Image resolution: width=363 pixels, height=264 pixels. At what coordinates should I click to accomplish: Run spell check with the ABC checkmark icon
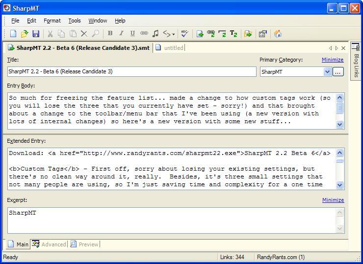click(184, 34)
